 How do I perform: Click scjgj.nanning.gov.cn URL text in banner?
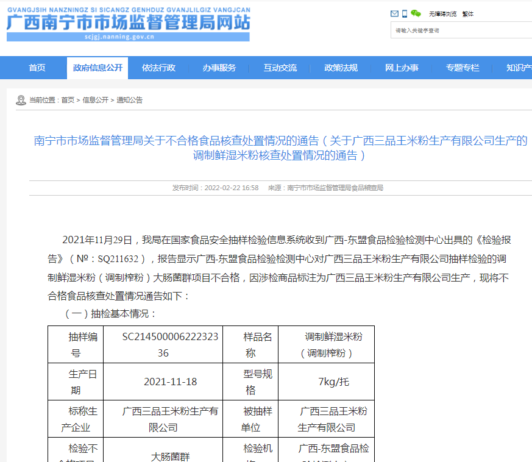pyautogui.click(x=119, y=37)
